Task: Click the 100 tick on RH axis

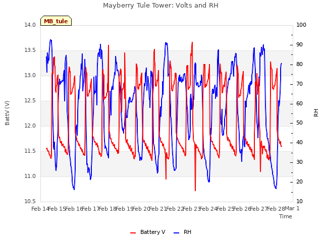Action: click(301, 25)
